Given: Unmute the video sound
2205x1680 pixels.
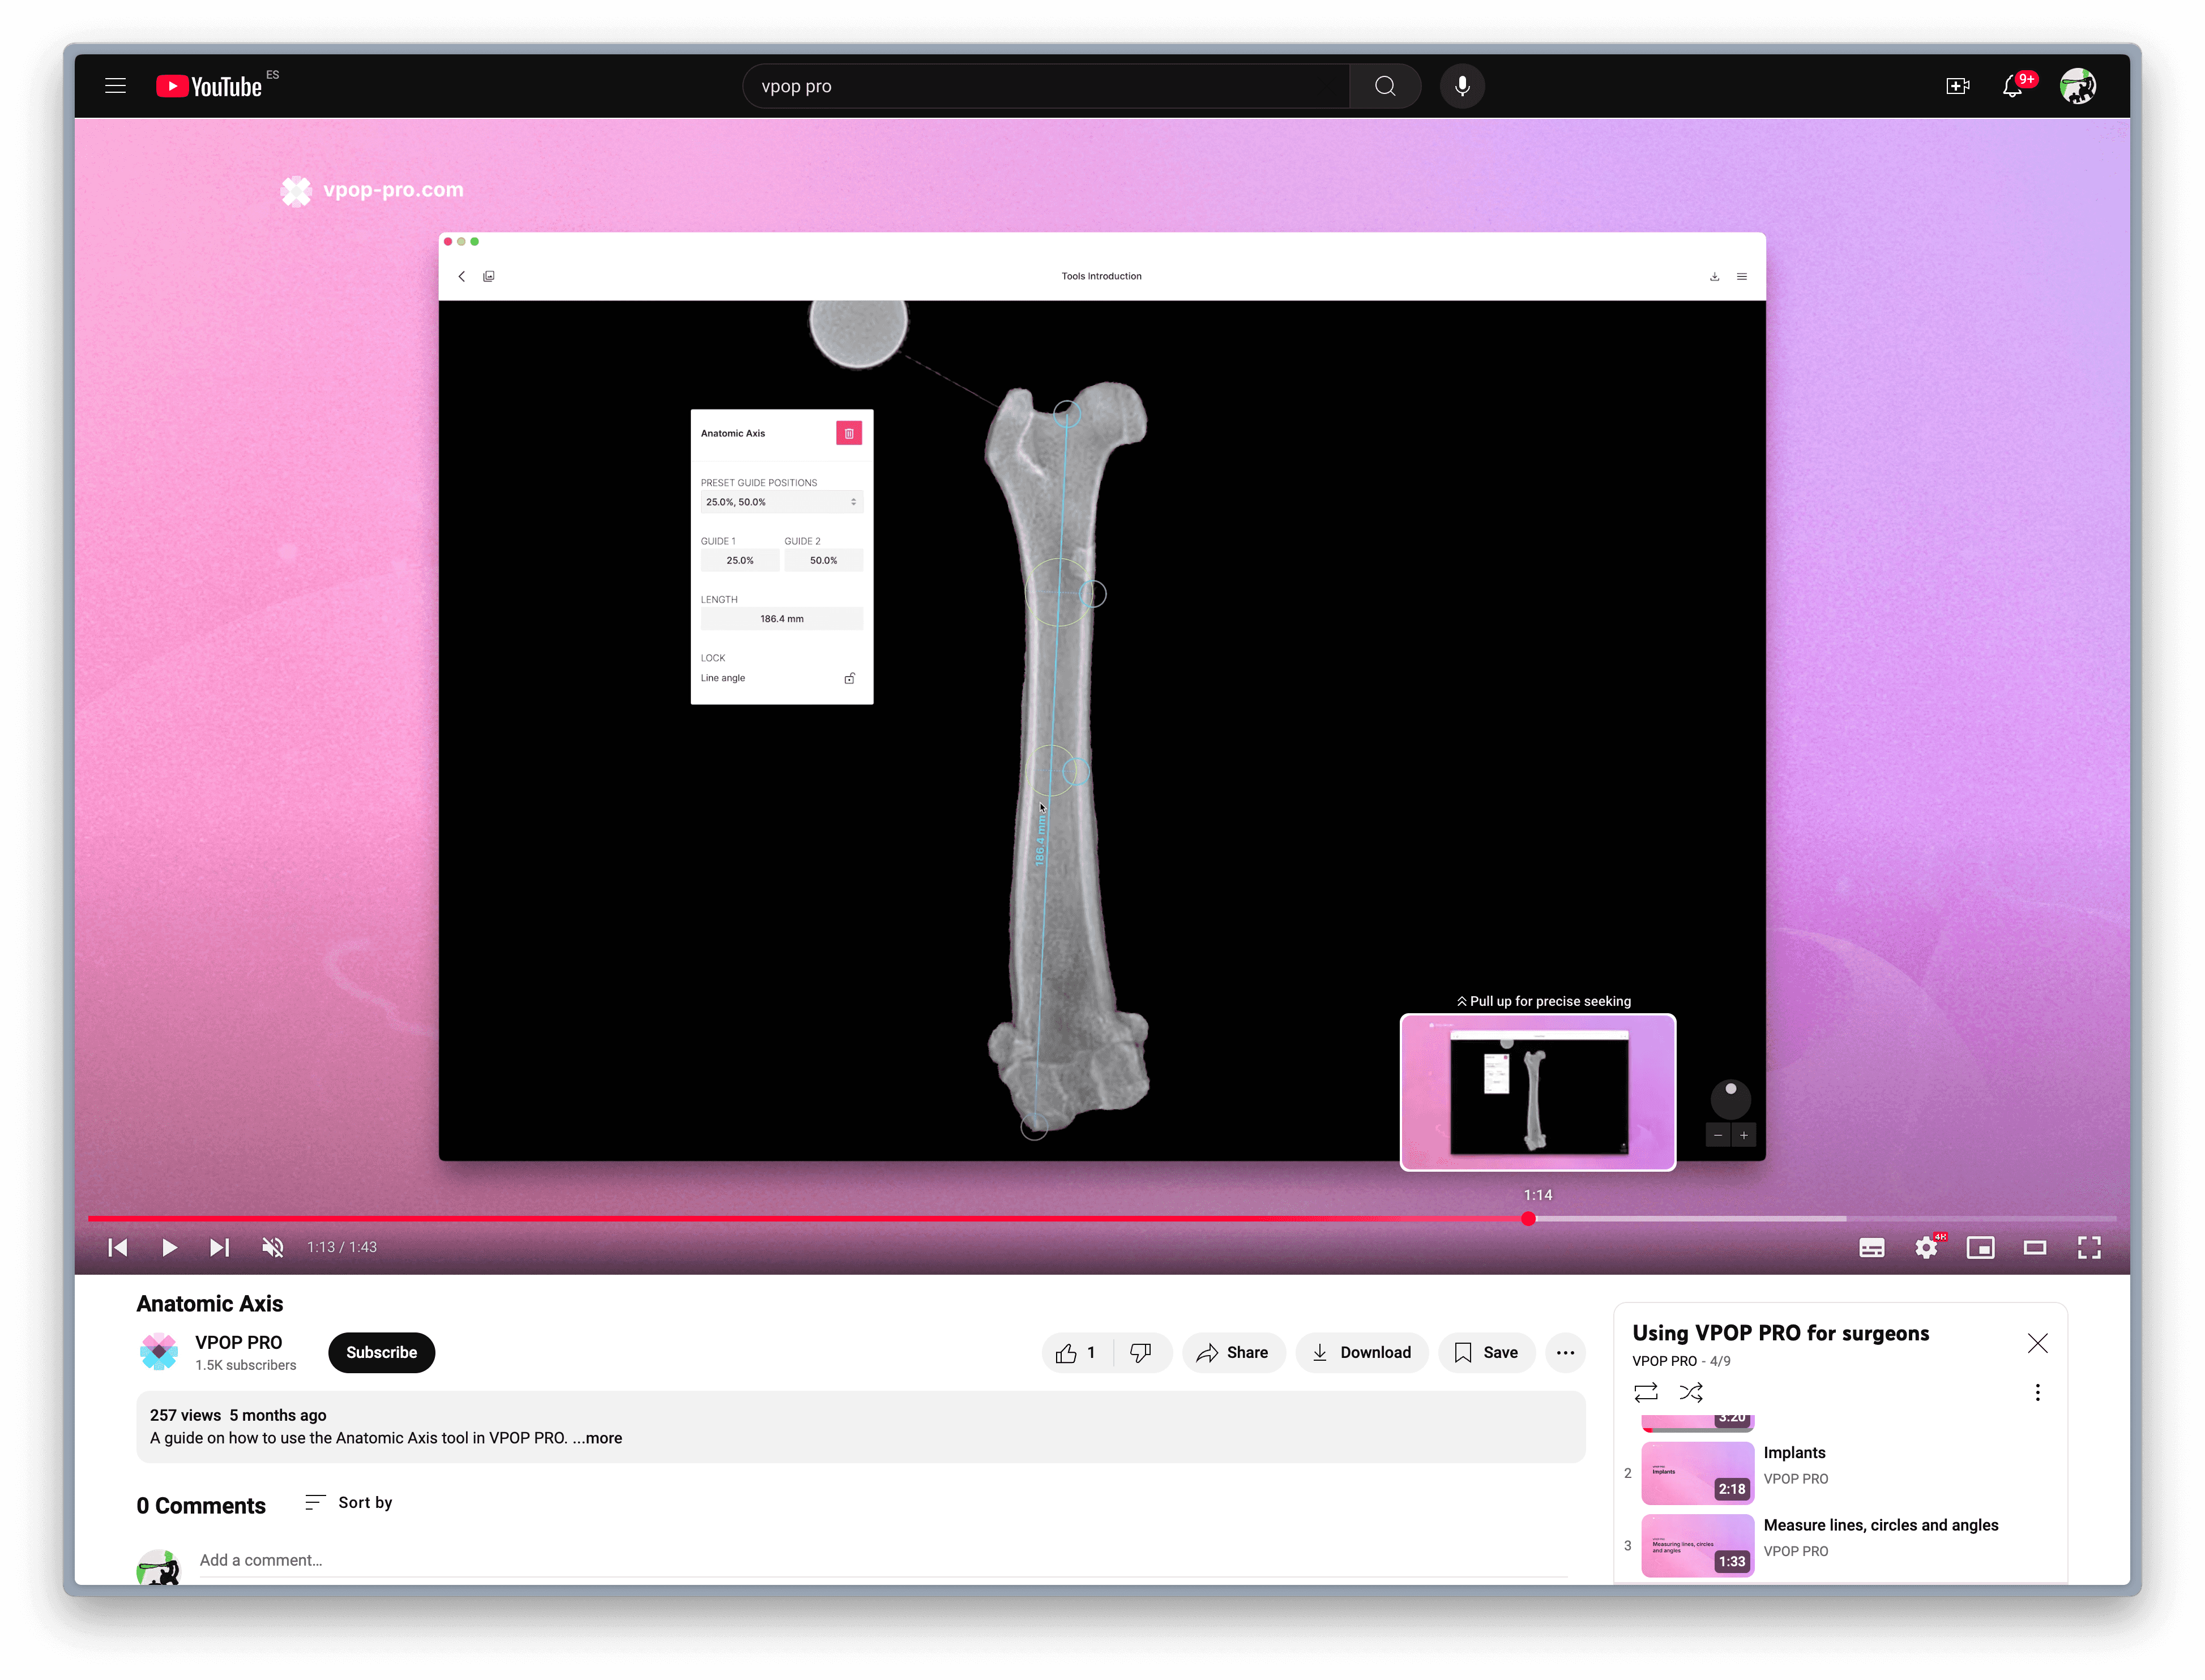Looking at the screenshot, I should coord(272,1247).
